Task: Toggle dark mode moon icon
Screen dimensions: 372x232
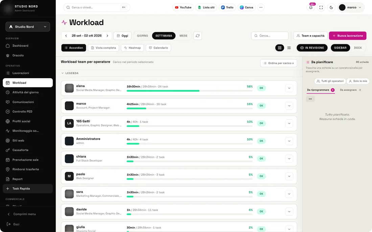Action: (331, 7)
